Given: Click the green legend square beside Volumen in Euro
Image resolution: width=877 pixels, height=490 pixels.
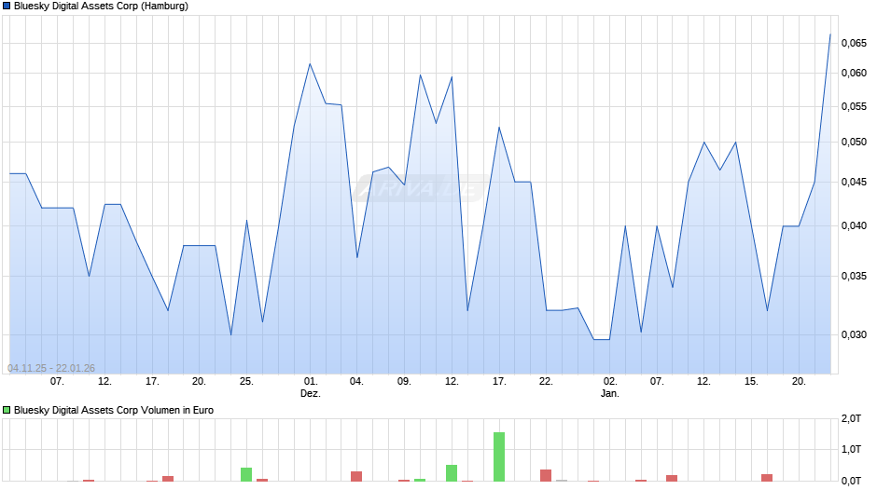Looking at the screenshot, I should click(x=7, y=410).
